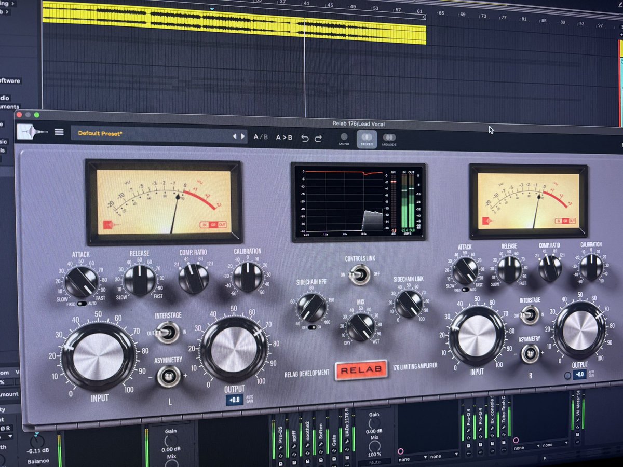Click the left Calibration knob
Screen dimensions: 623x467
[x=247, y=277]
